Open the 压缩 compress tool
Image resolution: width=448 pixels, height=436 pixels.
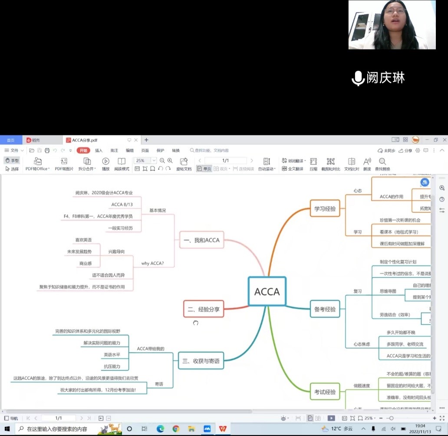pyautogui.click(x=313, y=164)
